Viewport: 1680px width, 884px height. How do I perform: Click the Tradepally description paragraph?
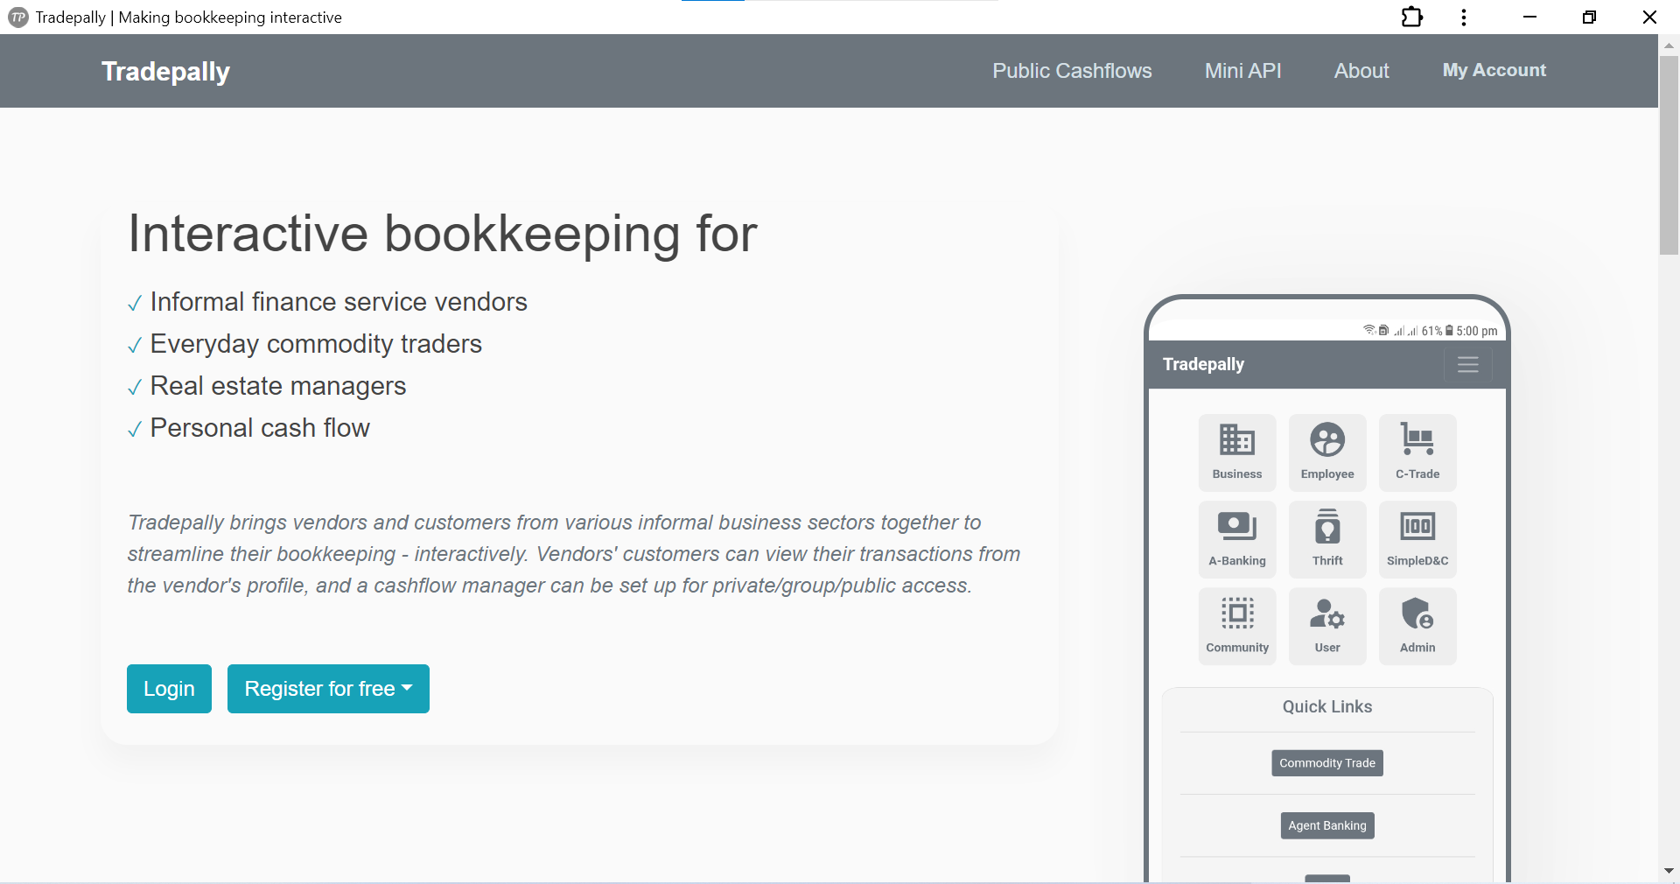tap(574, 554)
